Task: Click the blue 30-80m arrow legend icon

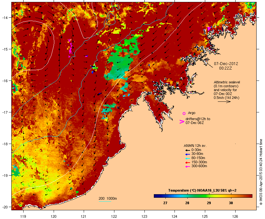Action: 188,154
